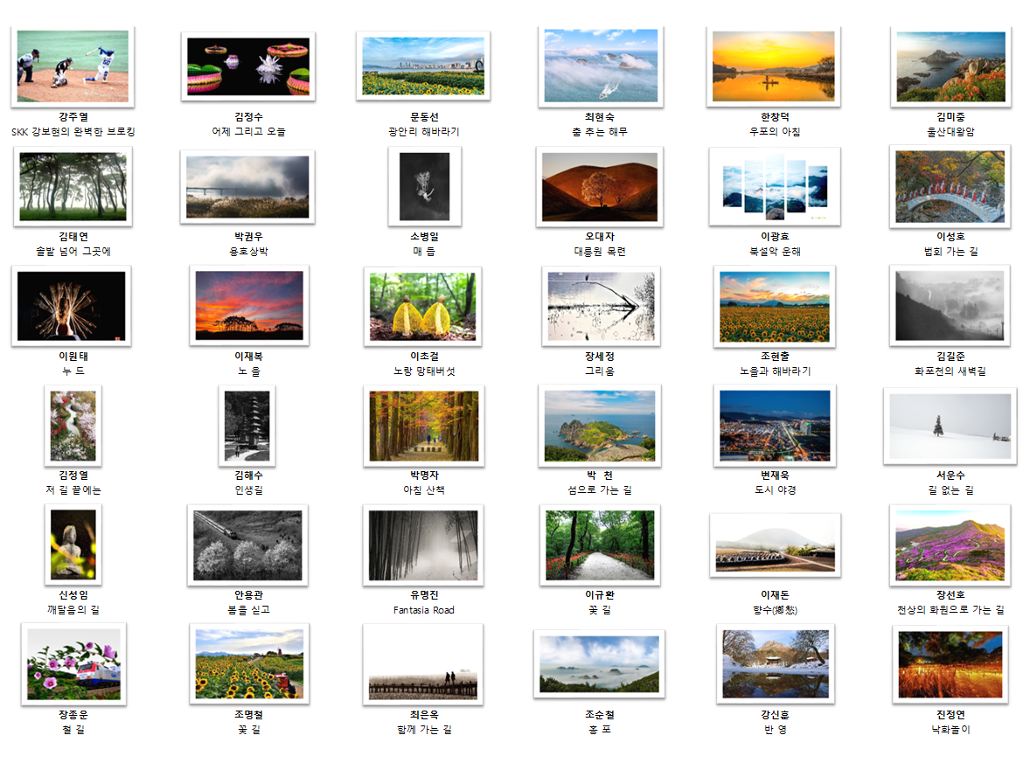Open the five-panel 북설악 운해 image
Screen dimensions: 1023x777
tap(774, 186)
